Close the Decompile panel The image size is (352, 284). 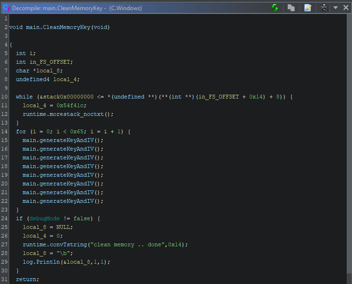[x=346, y=8]
